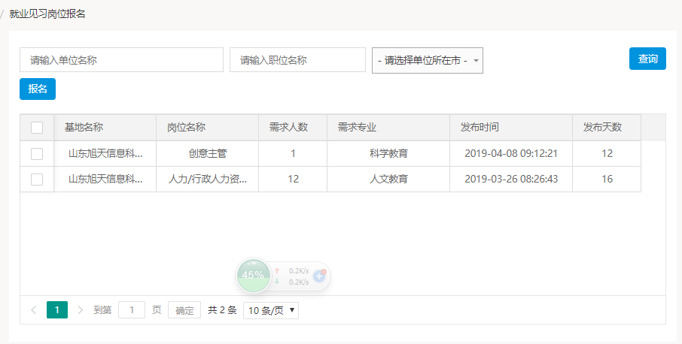Click the 基地名称 column header
This screenshot has height=344, width=682.
coord(84,128)
